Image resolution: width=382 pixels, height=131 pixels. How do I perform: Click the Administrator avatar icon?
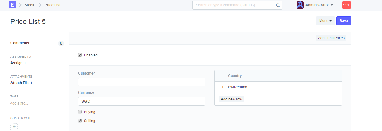[x=300, y=5]
